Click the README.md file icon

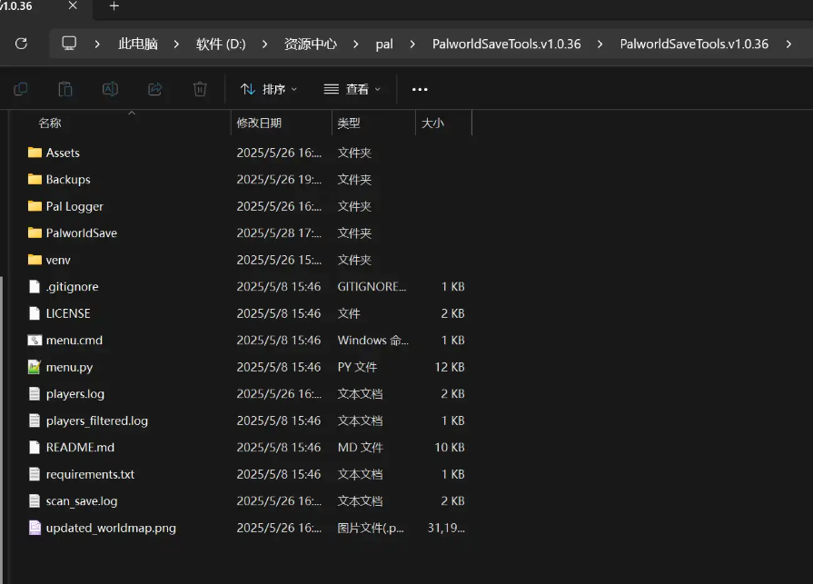tap(35, 447)
